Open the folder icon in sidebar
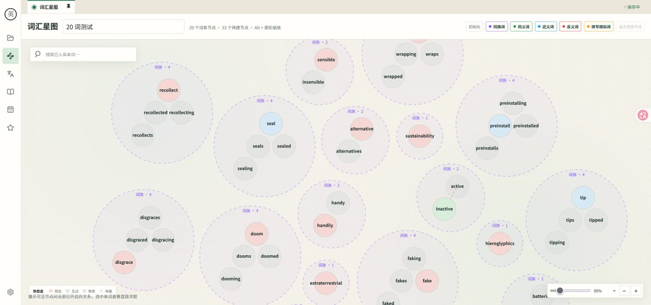The height and width of the screenshot is (305, 651). pos(10,37)
